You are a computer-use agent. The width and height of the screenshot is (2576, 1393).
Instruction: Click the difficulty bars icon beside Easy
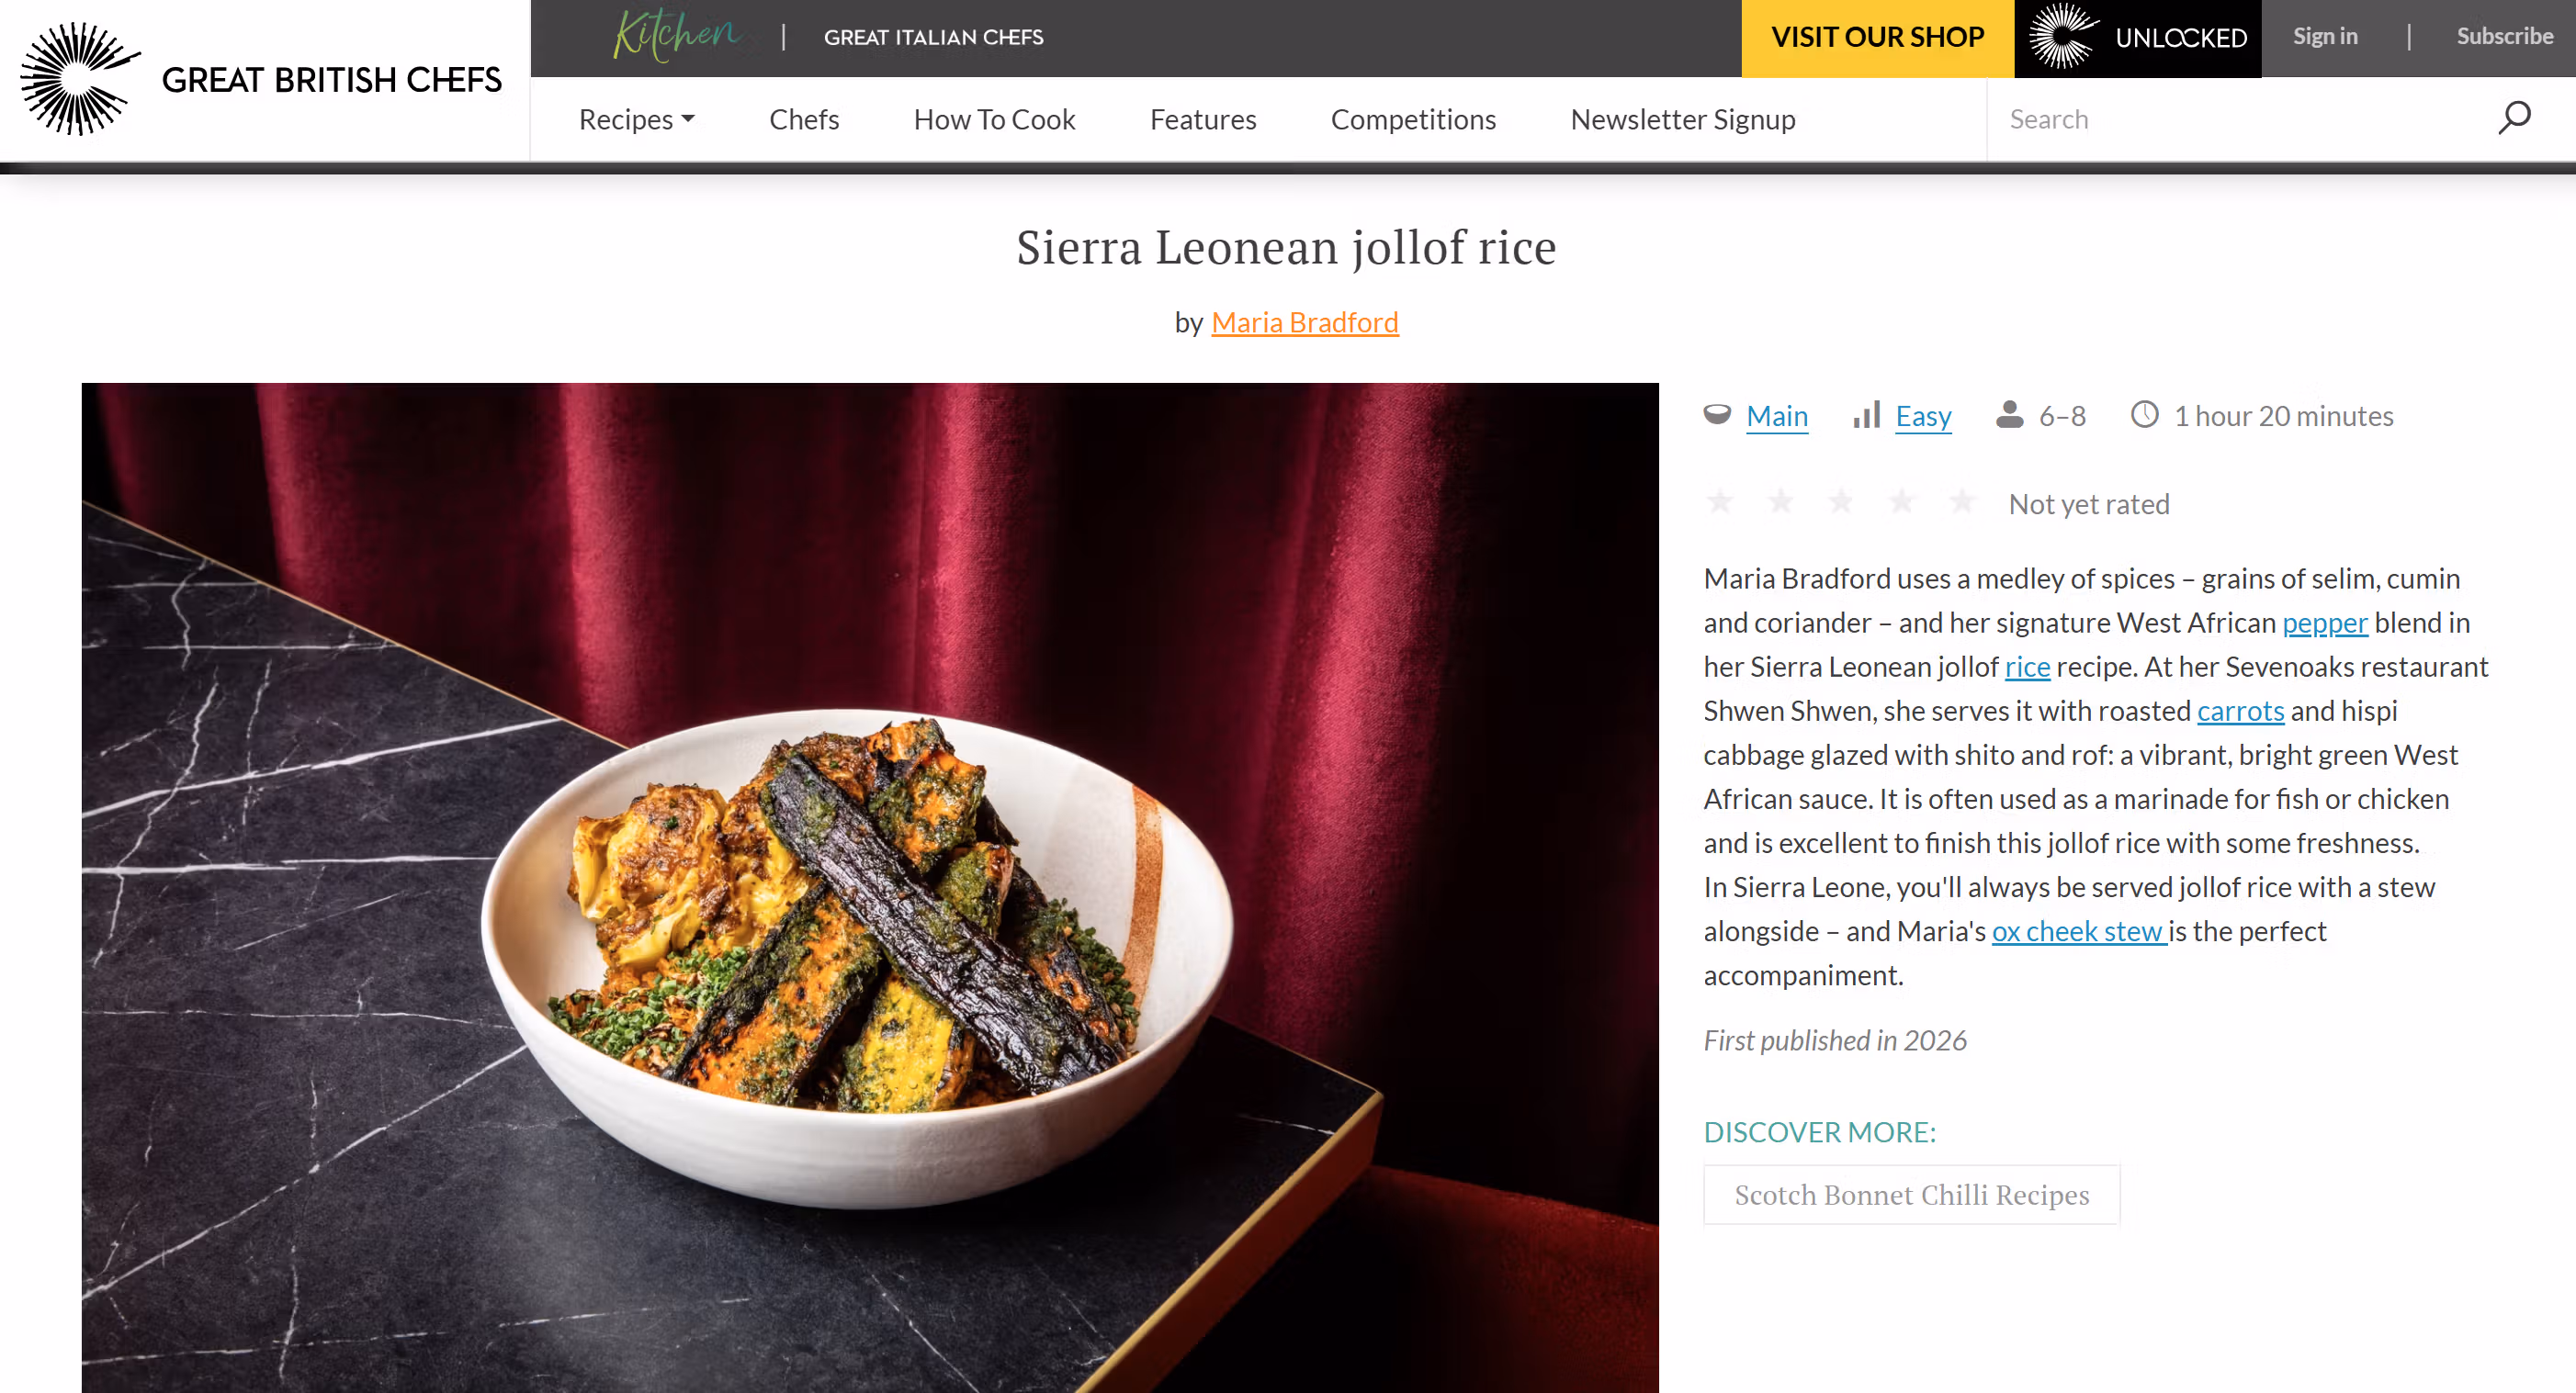tap(1866, 415)
